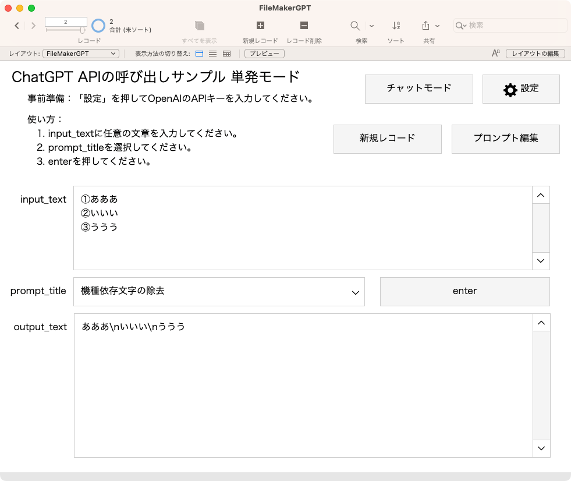Switch to List view
The height and width of the screenshot is (481, 571).
click(x=212, y=54)
